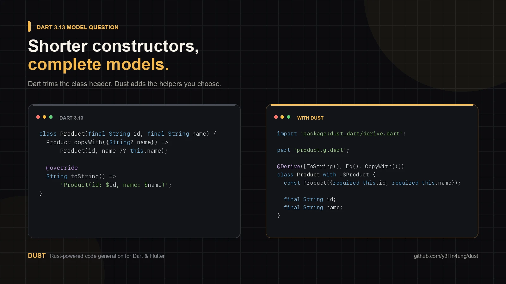
Task: Click the closing brace in WITH DUST code
Action: (x=279, y=216)
